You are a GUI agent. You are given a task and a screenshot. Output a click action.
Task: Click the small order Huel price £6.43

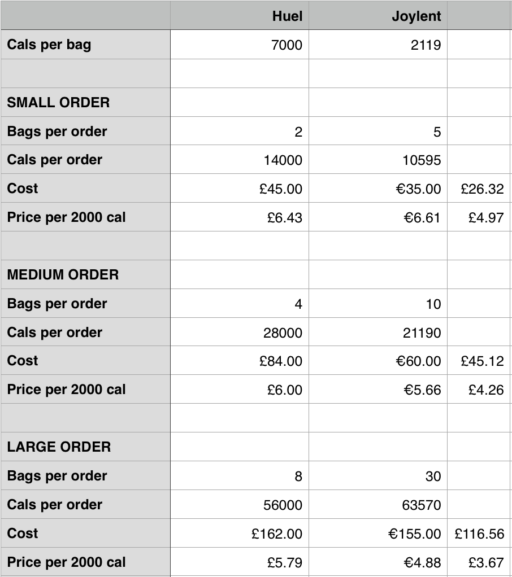pos(240,217)
